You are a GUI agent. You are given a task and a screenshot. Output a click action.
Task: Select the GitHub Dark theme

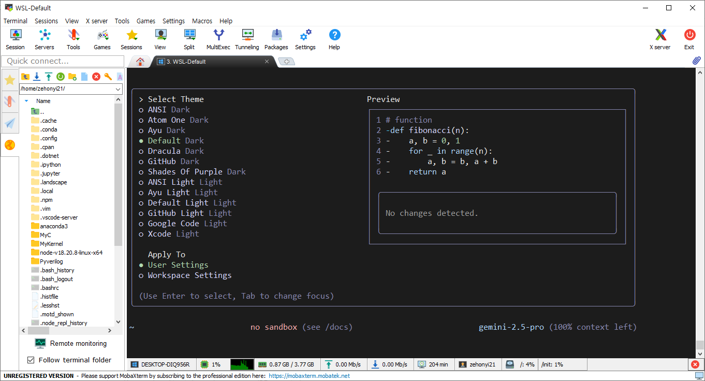[x=169, y=162]
